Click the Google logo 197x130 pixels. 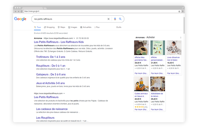pyautogui.click(x=20, y=19)
